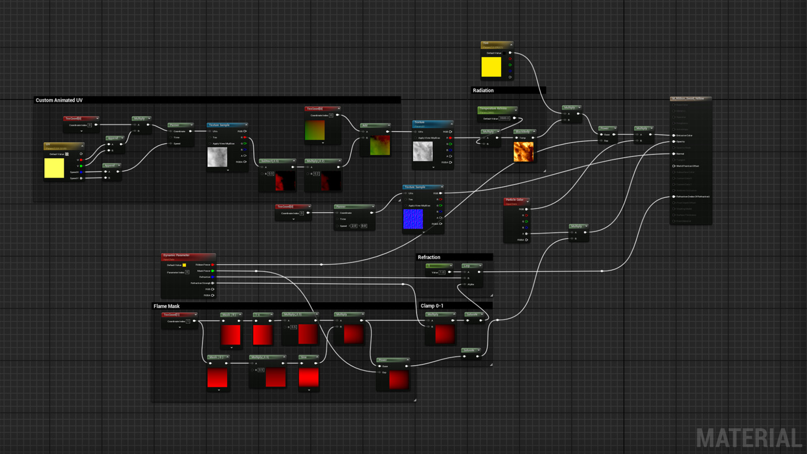Select the Mask (G) node title

click(216, 357)
